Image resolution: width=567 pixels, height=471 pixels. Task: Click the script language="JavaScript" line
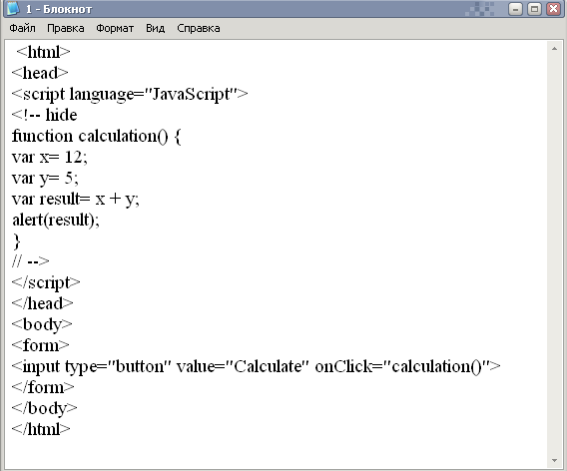(x=130, y=95)
